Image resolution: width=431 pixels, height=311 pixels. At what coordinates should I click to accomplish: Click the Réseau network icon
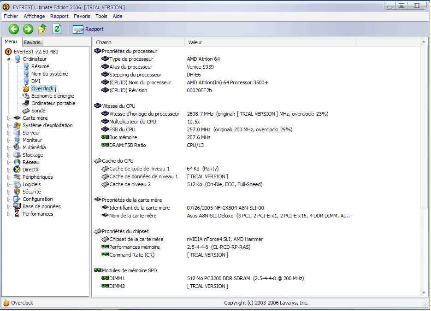(x=17, y=162)
